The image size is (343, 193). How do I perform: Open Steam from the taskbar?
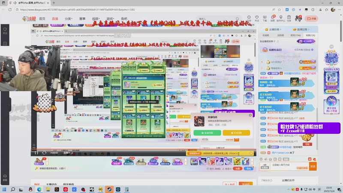click(x=109, y=189)
